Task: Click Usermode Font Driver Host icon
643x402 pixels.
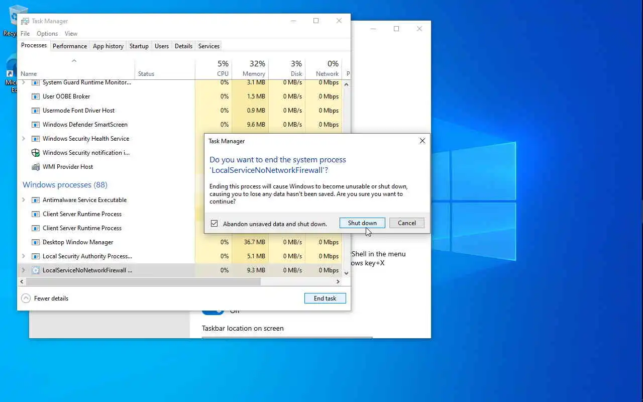Action: [x=36, y=111]
